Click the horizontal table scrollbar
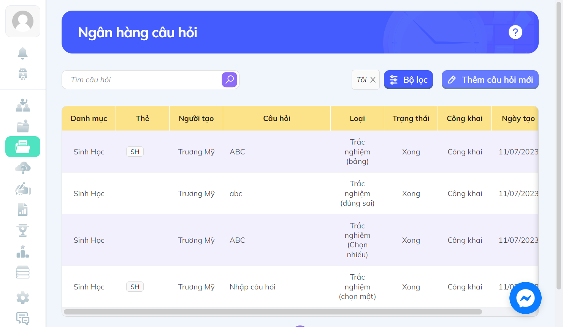The width and height of the screenshot is (563, 327). coord(273,312)
